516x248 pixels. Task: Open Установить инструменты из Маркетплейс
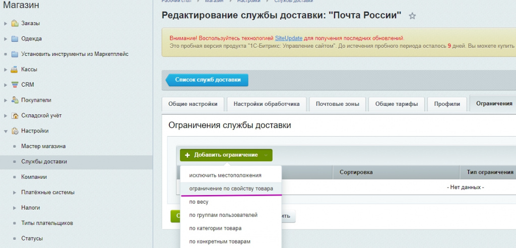(x=75, y=54)
